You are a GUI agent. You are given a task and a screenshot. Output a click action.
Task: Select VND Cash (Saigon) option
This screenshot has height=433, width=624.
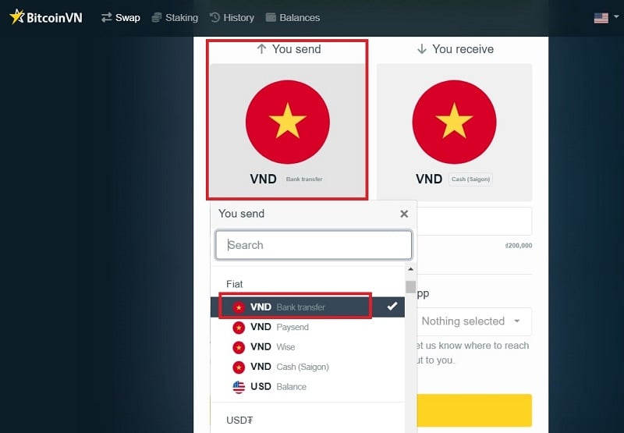tap(307, 367)
